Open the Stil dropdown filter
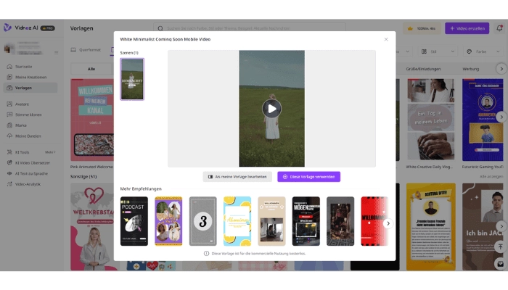Screen dimensions: 508x290 click(x=438, y=51)
